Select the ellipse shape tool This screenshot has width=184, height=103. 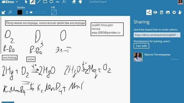(51, 2)
